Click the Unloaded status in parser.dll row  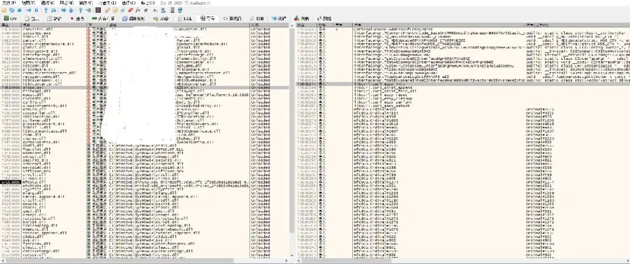point(260,40)
